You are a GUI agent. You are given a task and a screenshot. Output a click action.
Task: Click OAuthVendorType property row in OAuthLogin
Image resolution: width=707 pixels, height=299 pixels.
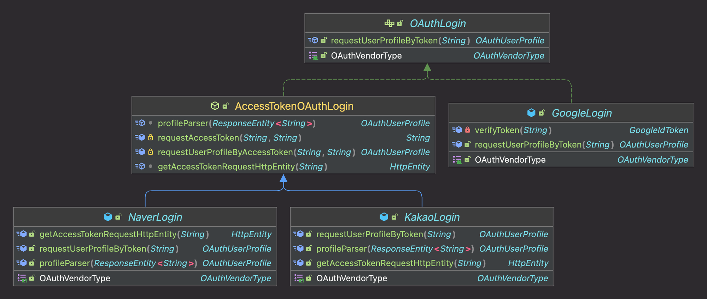click(427, 55)
